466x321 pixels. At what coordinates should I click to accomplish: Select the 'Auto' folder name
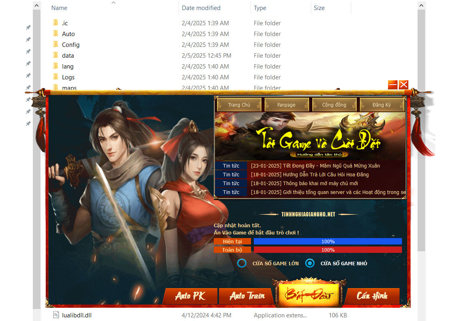click(68, 34)
